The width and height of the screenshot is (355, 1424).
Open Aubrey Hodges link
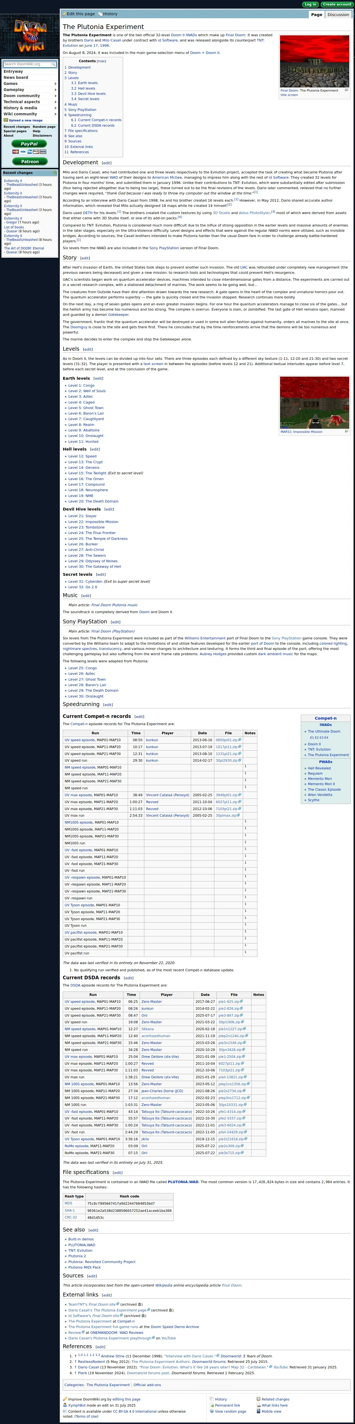pyautogui.click(x=213, y=654)
